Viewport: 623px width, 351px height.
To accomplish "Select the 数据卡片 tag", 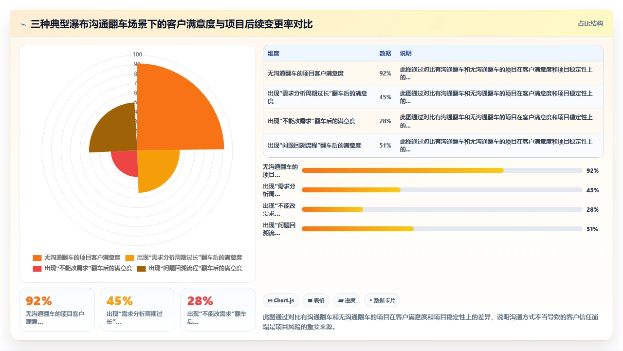I will 382,301.
